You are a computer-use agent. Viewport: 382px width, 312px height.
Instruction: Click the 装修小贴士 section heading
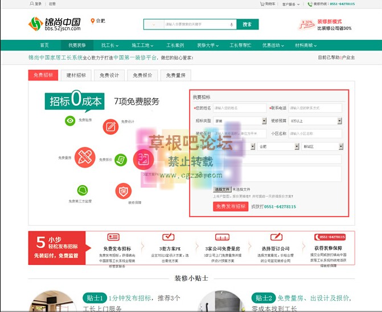(191, 278)
